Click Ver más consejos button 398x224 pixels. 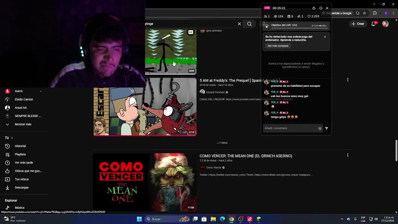point(278,46)
